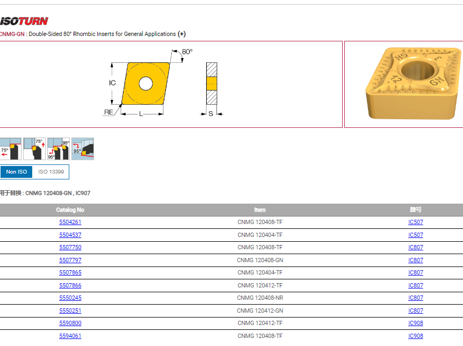Open IC908 grade link for 5590800
The width and height of the screenshot is (463, 346).
tap(416, 323)
